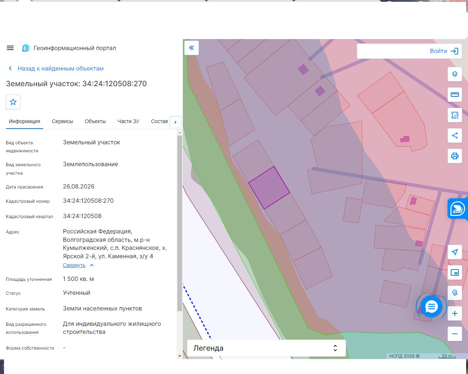The image size is (468, 374).
Task: Click the Геоинформационный портал logo
Action: click(69, 48)
